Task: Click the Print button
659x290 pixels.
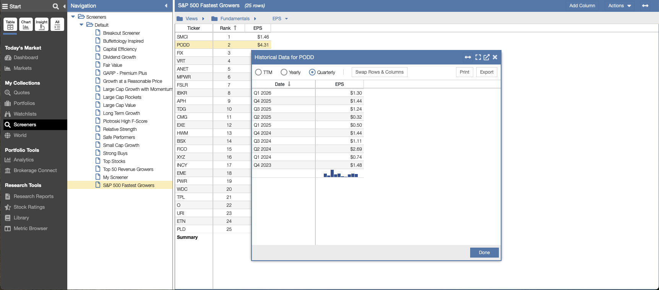Action: click(x=464, y=72)
